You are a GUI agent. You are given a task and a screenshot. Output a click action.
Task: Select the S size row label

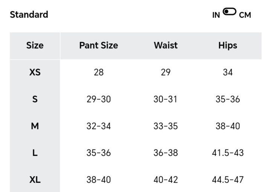[35, 99]
